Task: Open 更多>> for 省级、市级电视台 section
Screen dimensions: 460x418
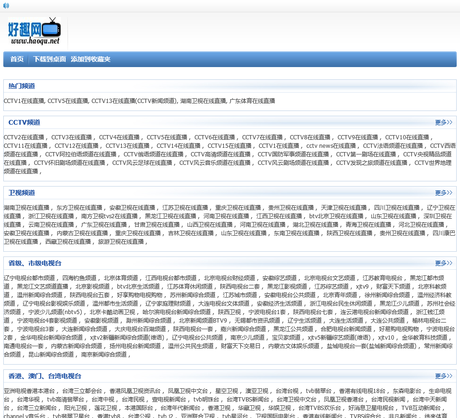Action: pos(443,263)
